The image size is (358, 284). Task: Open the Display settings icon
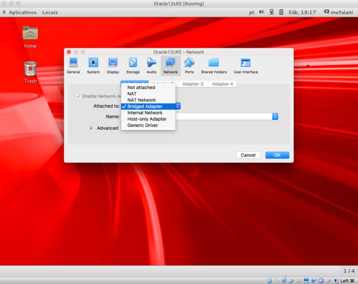pyautogui.click(x=113, y=66)
